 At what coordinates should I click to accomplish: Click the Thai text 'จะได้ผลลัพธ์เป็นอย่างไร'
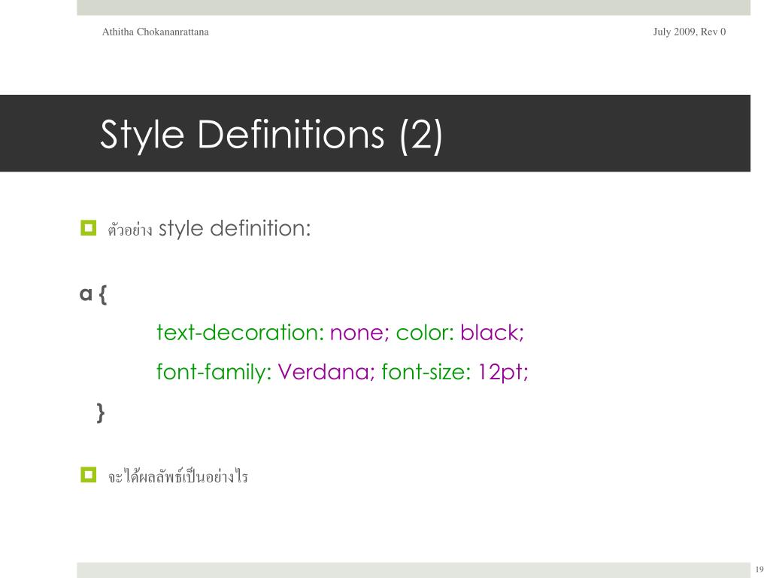(177, 476)
